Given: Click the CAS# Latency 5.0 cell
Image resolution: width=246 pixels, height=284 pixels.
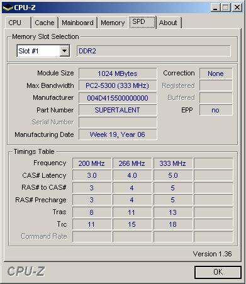Looking at the screenshot, I should [172, 175].
